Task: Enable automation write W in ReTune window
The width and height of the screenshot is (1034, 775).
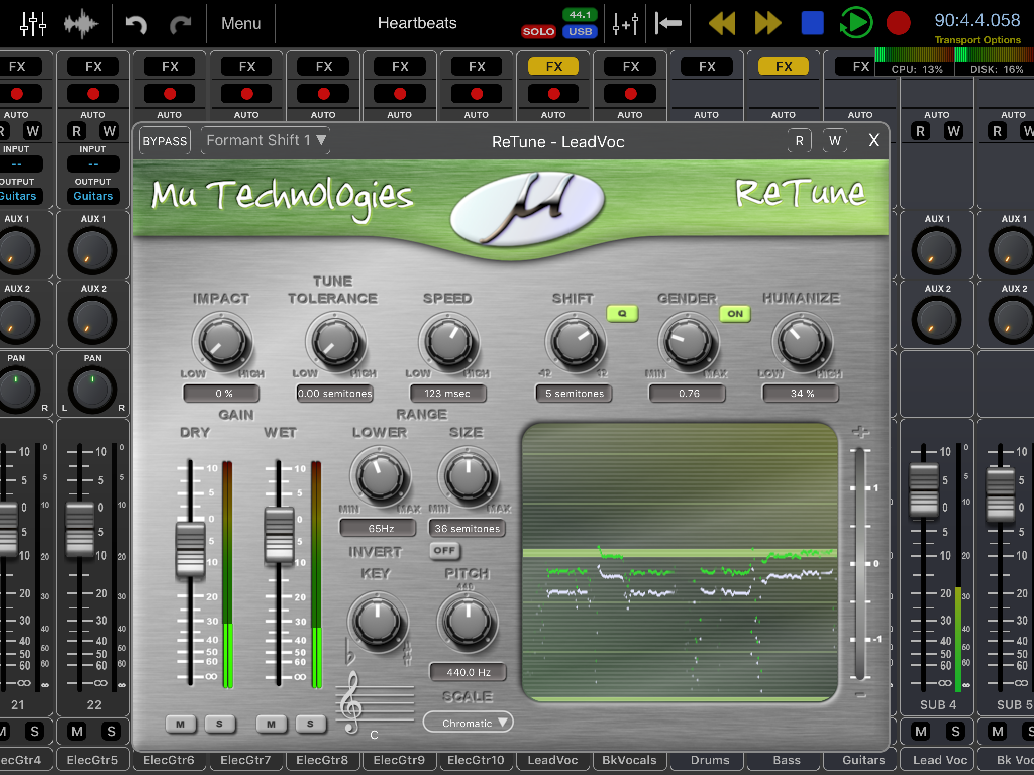Action: tap(835, 140)
